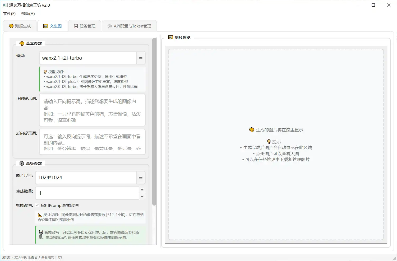
Task: Open the 文件(F) menu
Action: tap(9, 13)
